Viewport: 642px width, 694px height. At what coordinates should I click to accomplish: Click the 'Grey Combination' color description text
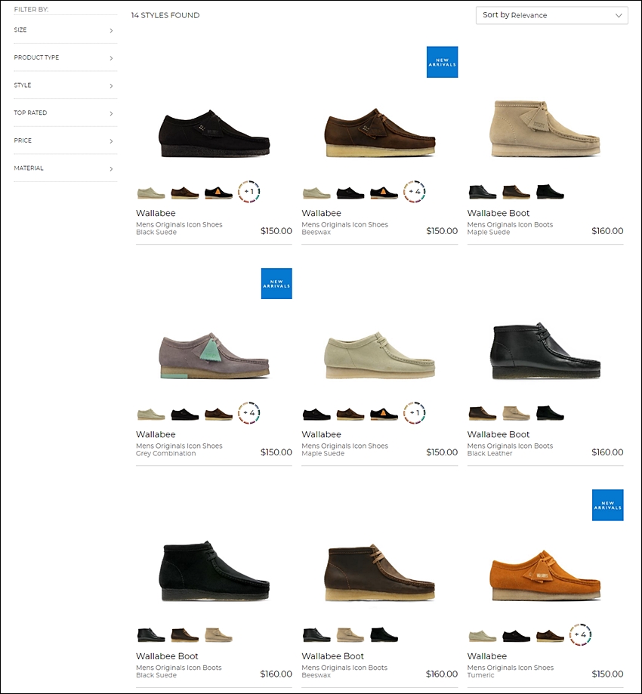pyautogui.click(x=165, y=454)
